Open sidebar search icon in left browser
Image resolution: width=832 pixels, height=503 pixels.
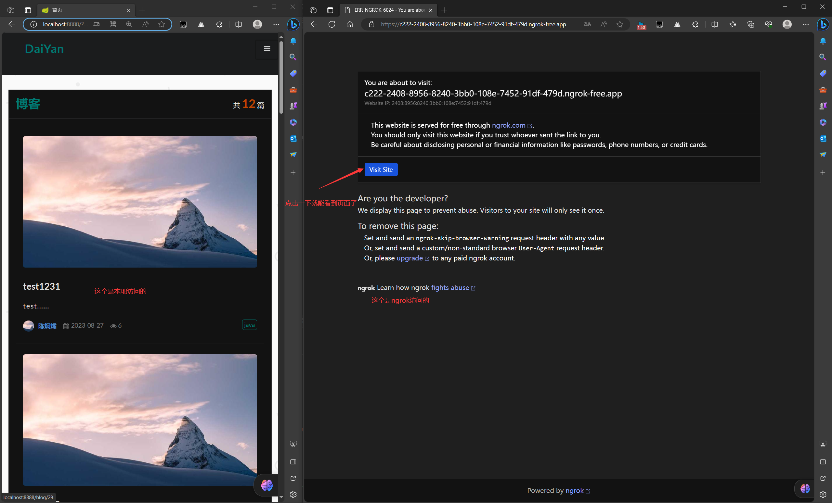click(x=293, y=57)
